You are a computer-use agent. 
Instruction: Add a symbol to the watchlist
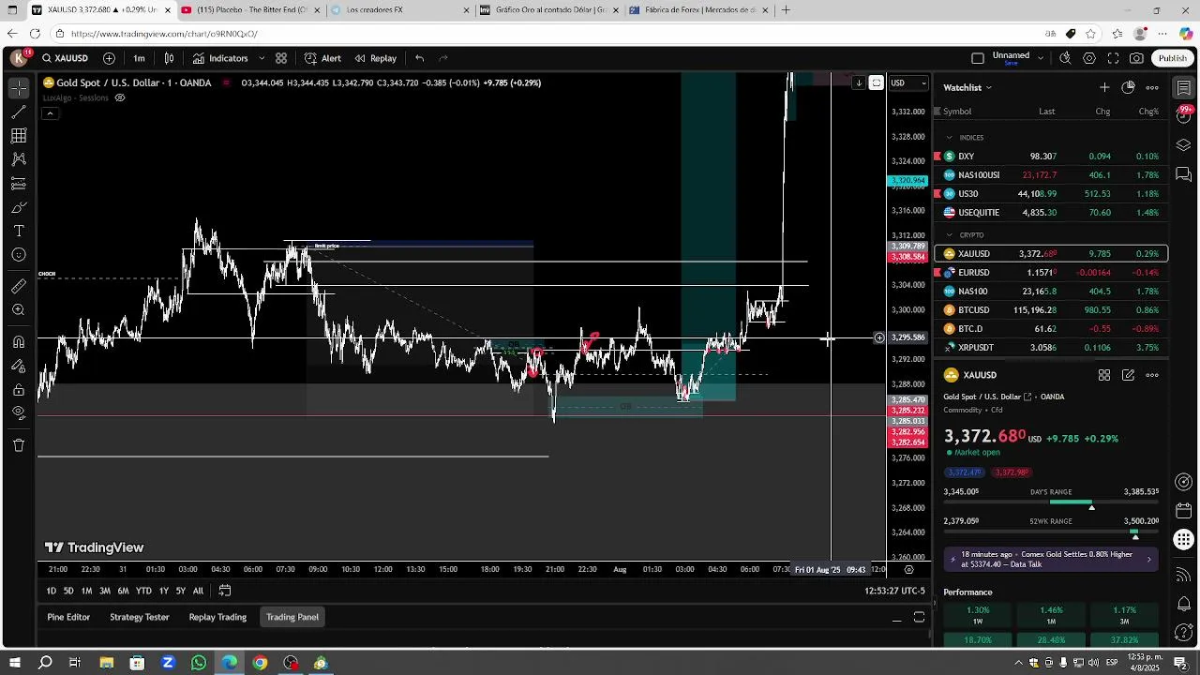pyautogui.click(x=1104, y=87)
